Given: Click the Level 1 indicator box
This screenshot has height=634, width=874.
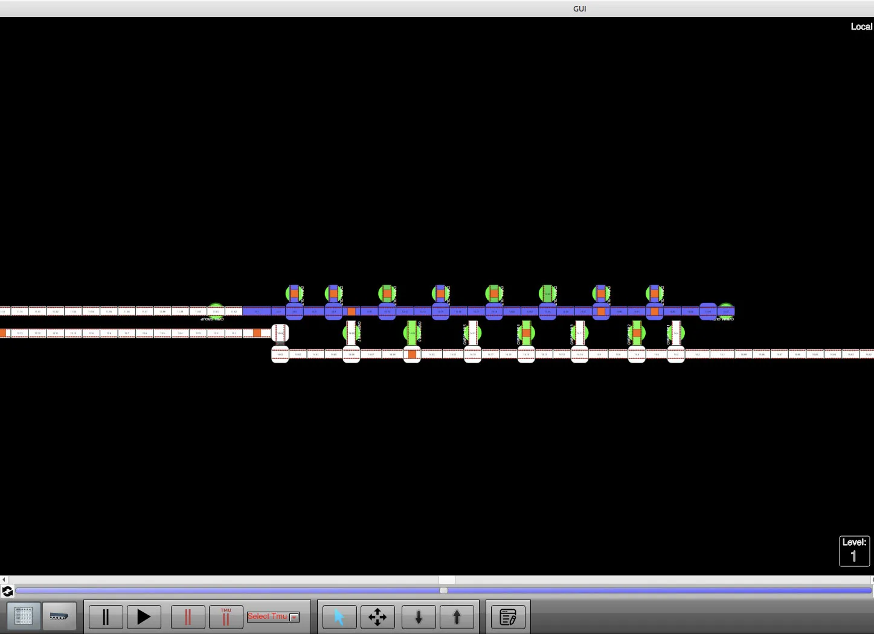Looking at the screenshot, I should [x=854, y=551].
